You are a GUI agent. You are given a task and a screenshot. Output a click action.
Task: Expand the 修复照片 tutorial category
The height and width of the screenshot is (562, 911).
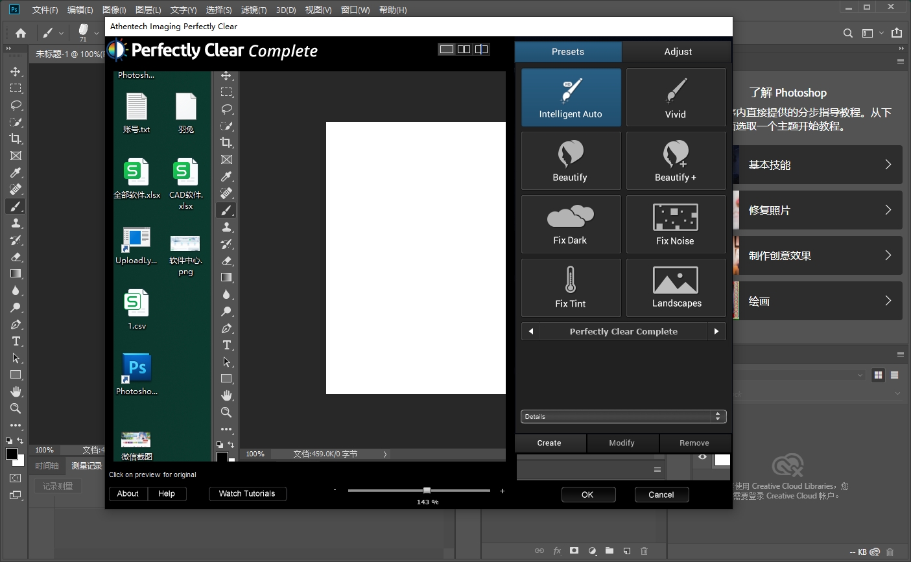[x=817, y=210]
